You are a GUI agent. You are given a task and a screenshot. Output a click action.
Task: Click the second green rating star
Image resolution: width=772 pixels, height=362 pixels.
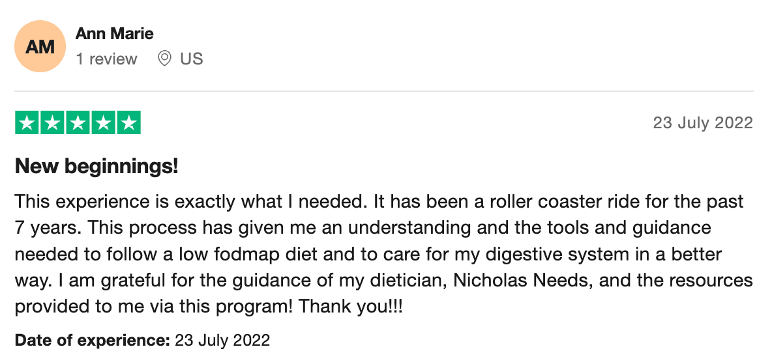pos(52,122)
